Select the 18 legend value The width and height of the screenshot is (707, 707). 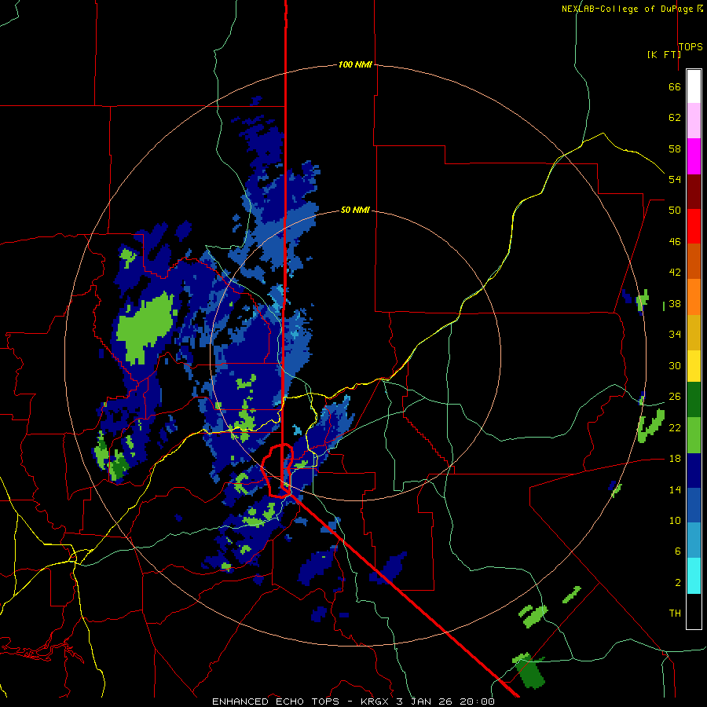click(675, 459)
